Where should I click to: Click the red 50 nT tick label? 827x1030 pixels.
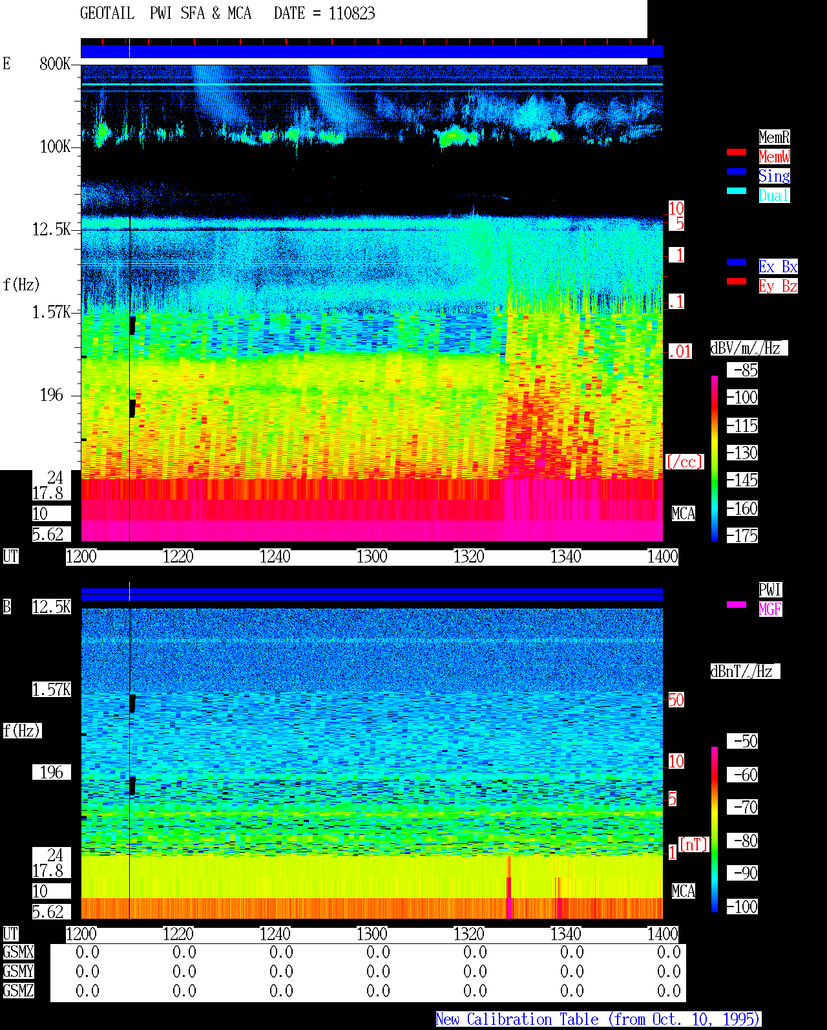point(676,700)
